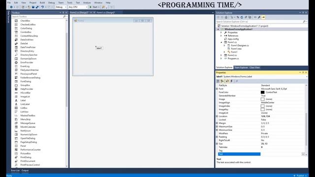Select the label1 control on the form
This screenshot has height=177, width=315.
(x=99, y=48)
